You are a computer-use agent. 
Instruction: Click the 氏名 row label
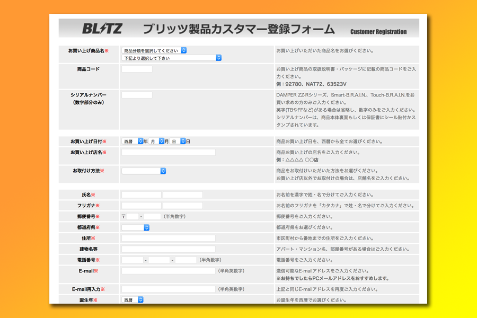[x=89, y=195]
